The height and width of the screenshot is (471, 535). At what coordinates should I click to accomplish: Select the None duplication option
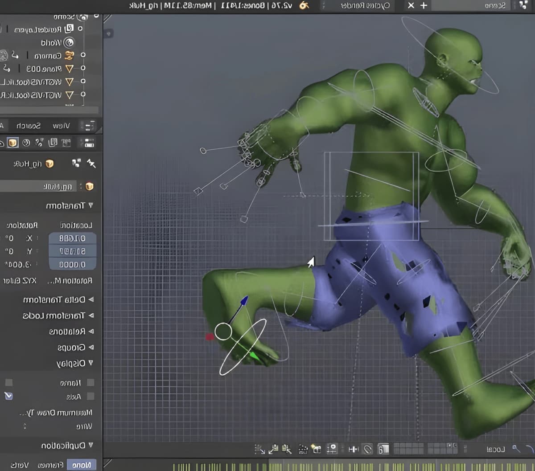[81, 465]
